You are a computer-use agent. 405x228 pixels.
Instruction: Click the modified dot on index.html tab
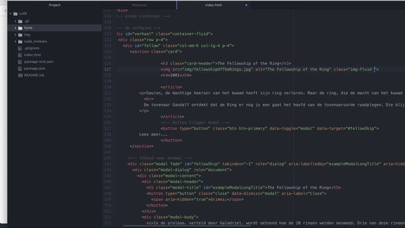246,5
